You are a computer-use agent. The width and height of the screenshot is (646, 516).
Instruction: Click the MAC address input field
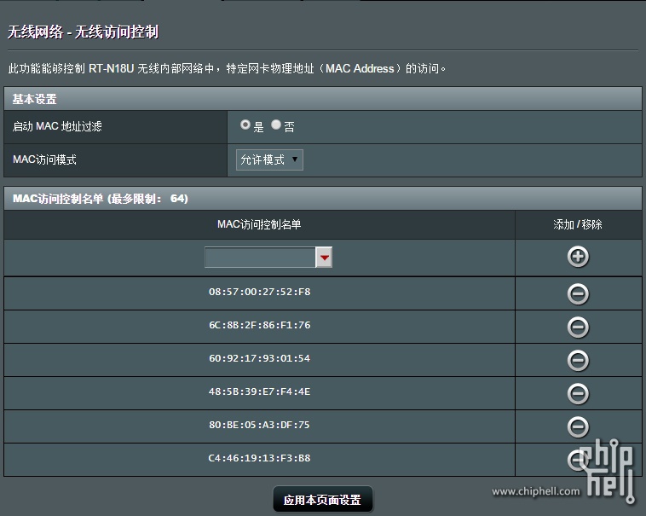point(261,258)
